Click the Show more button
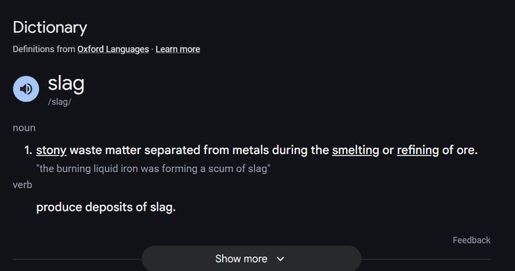The width and height of the screenshot is (515, 271). pyautogui.click(x=241, y=259)
